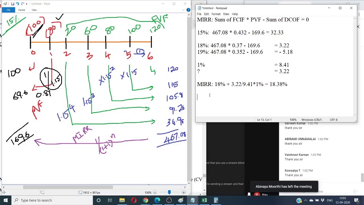Switch to the Home tab in Paint

(22, 10)
